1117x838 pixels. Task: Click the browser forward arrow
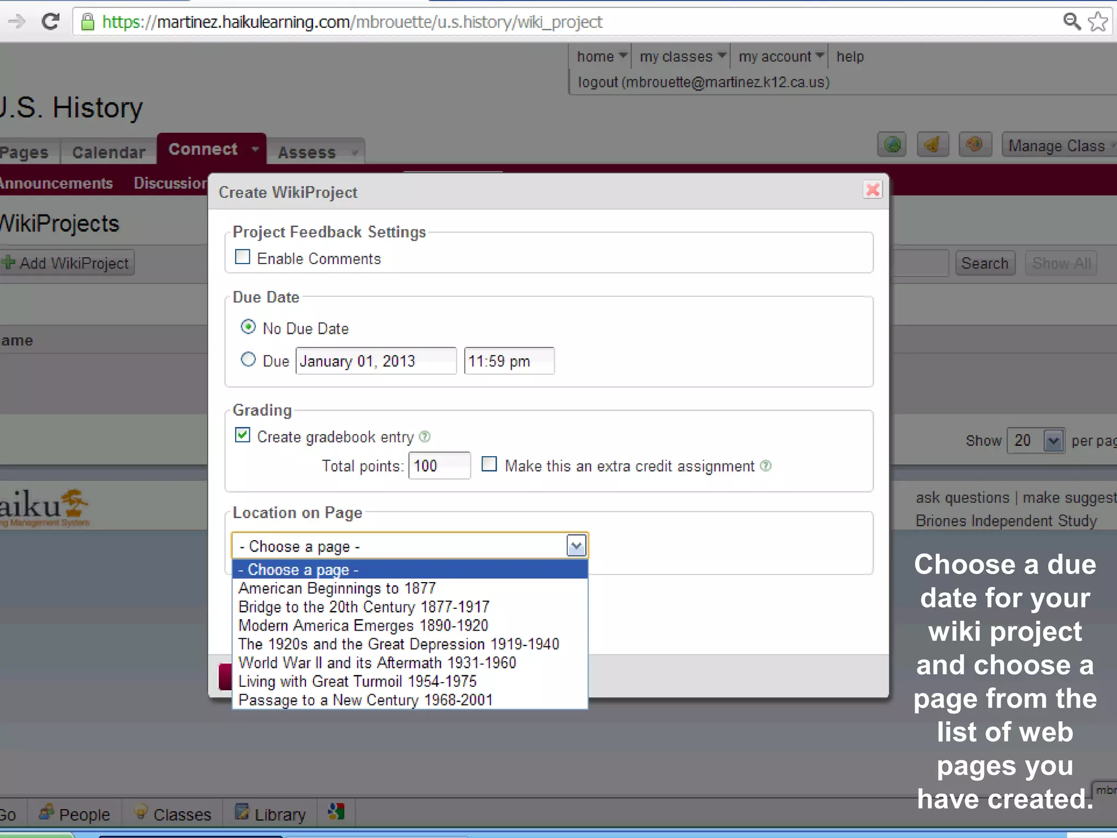[17, 22]
